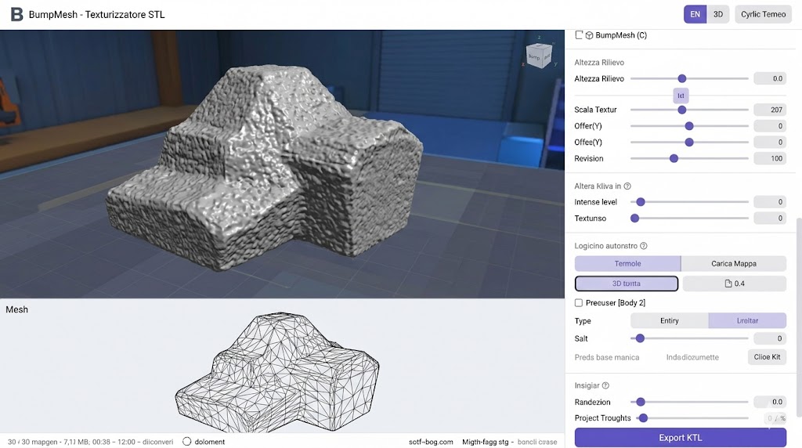Open the Cyrlic Temeo menu
Image resolution: width=802 pixels, height=448 pixels.
click(763, 14)
